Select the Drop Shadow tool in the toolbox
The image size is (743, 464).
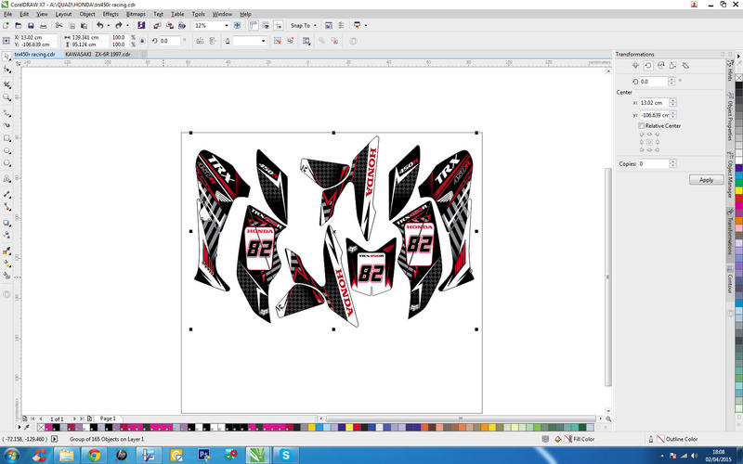(x=7, y=223)
